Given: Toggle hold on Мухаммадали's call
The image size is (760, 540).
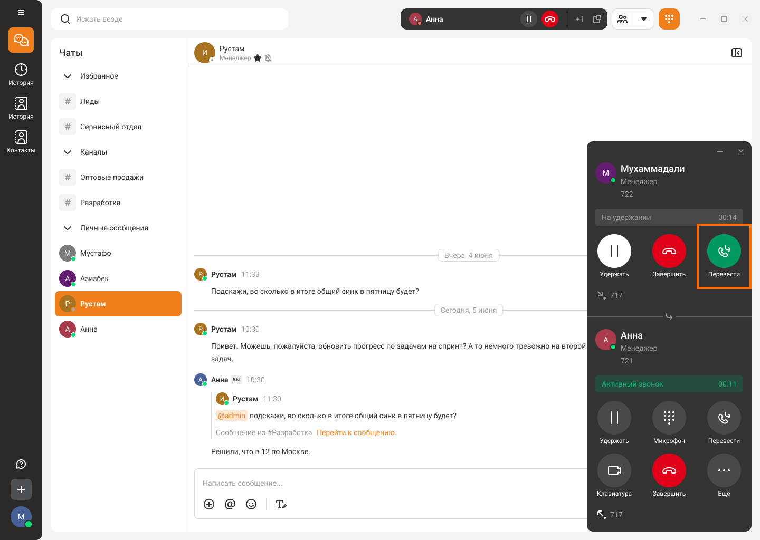Looking at the screenshot, I should (614, 252).
